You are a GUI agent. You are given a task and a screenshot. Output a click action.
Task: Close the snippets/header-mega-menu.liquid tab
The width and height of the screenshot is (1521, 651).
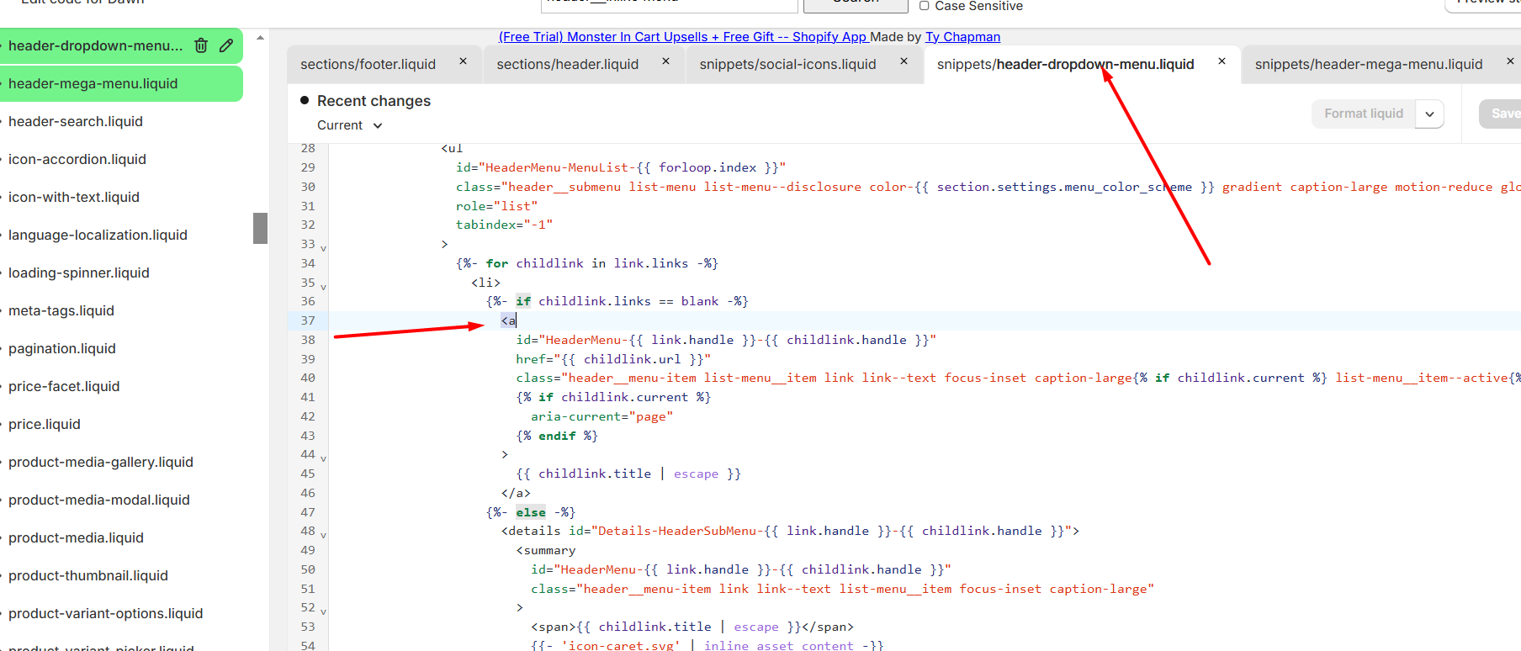(1510, 61)
